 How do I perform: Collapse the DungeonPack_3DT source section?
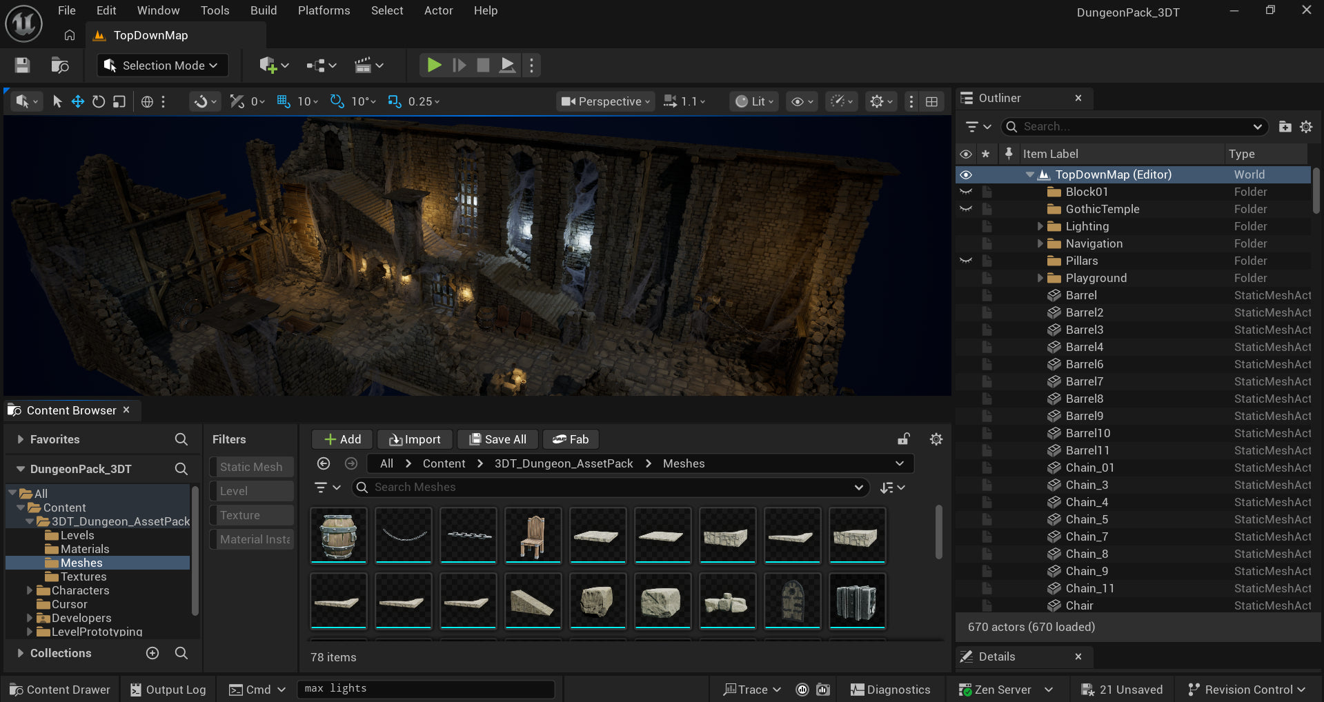(21, 469)
